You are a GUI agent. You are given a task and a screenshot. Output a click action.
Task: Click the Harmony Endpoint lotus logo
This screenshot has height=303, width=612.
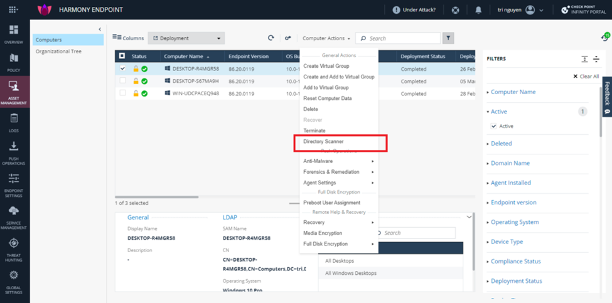[45, 10]
